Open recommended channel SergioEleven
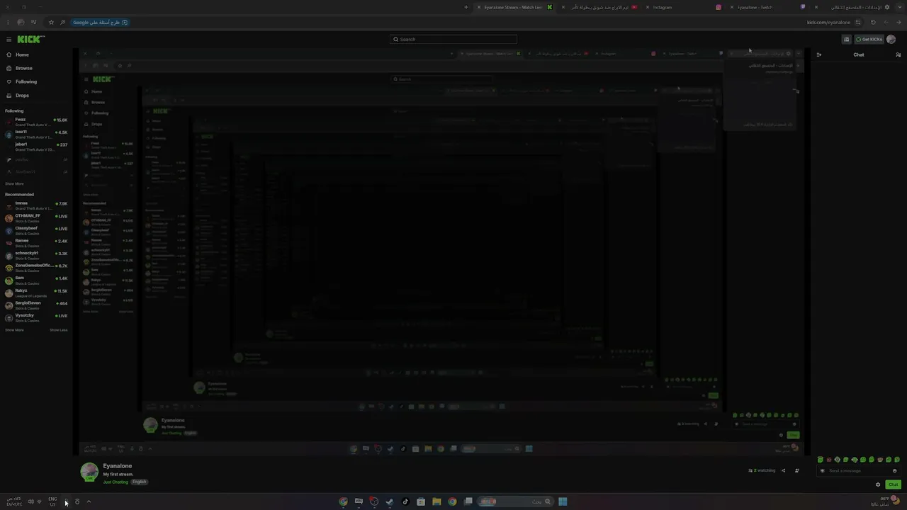This screenshot has width=907, height=510. point(36,305)
